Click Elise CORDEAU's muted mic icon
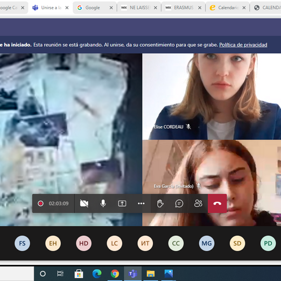The height and width of the screenshot is (281, 281). point(188,127)
